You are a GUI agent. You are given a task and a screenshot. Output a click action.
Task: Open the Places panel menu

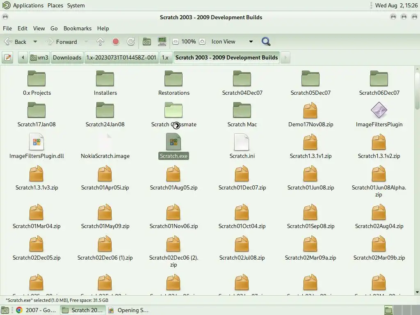tap(55, 5)
